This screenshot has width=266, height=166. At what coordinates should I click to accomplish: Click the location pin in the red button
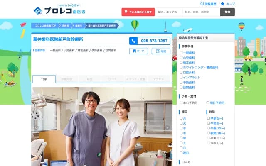[126, 12]
